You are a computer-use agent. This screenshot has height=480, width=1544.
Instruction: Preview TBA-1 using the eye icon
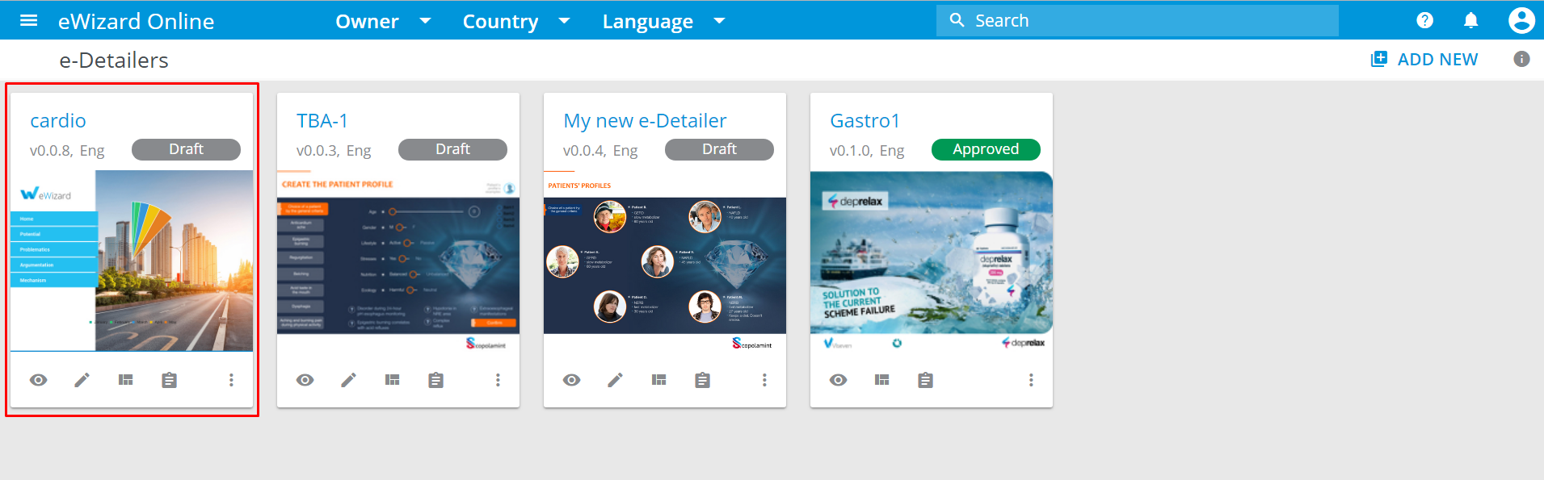[305, 380]
